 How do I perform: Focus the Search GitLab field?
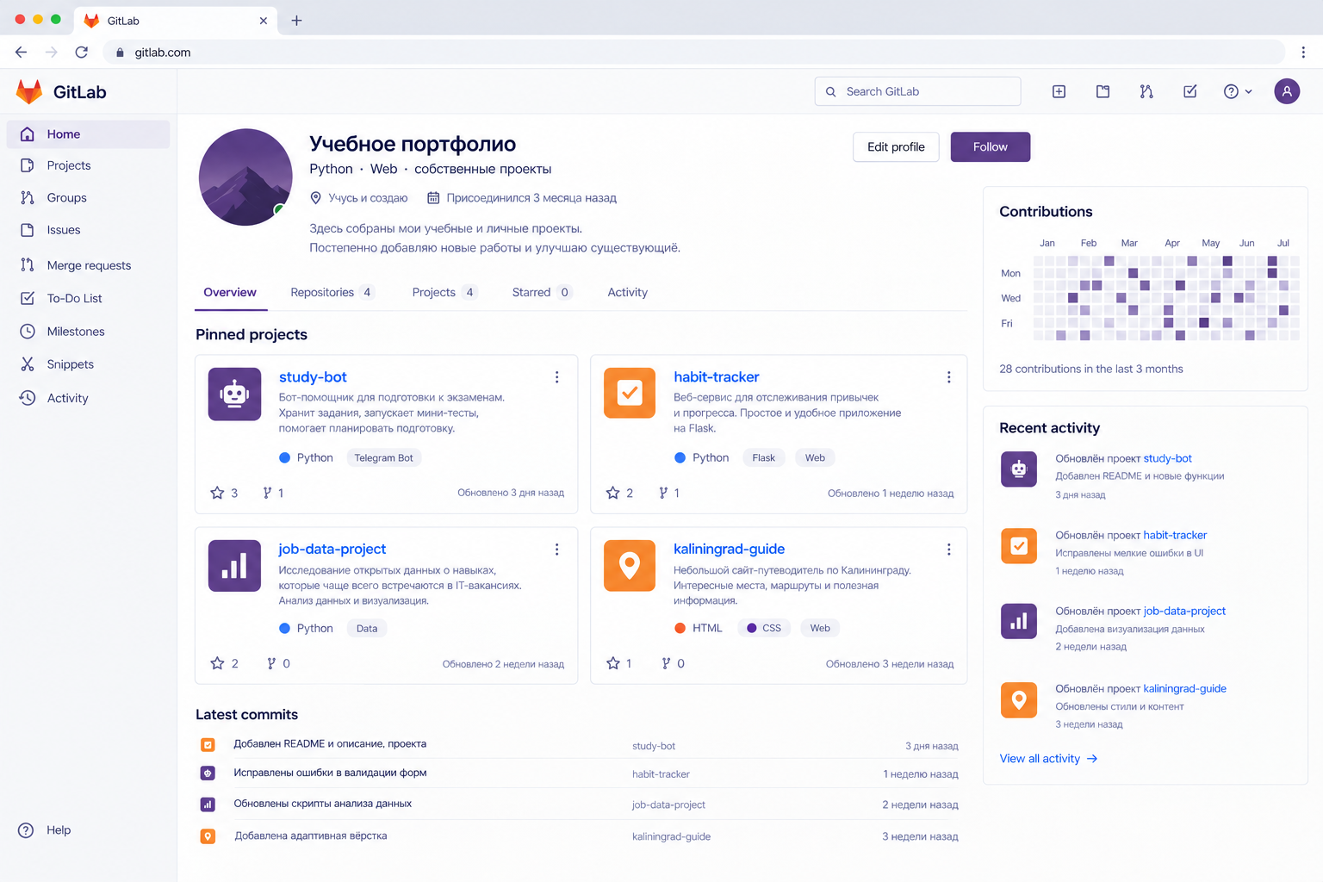917,91
